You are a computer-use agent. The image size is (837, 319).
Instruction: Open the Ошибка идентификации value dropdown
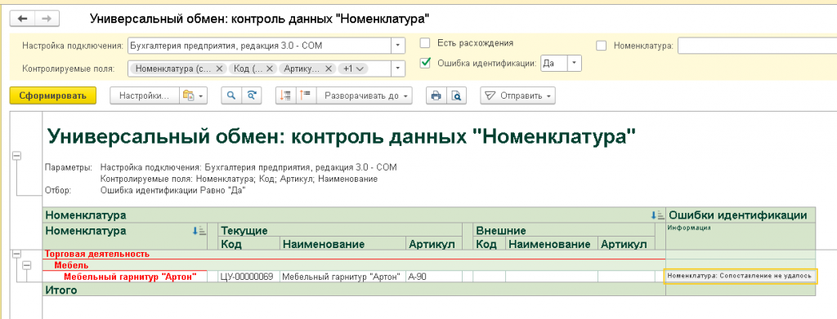[x=574, y=63]
